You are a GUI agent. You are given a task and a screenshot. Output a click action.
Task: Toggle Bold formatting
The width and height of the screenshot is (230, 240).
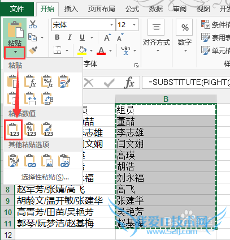[x=57, y=37]
